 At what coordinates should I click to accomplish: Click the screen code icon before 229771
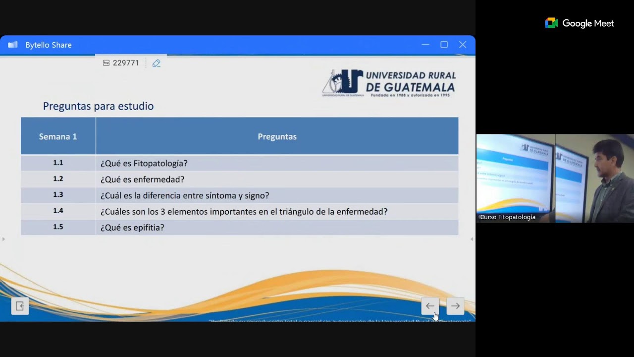click(106, 63)
